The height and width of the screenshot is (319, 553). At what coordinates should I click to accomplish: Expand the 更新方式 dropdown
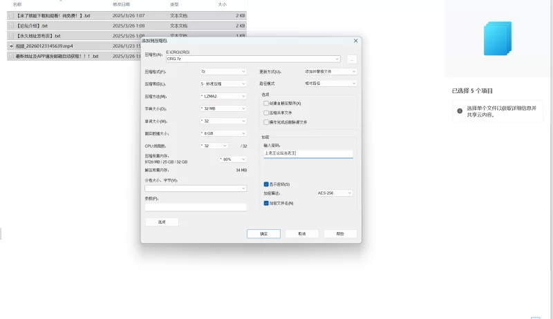tap(330, 71)
